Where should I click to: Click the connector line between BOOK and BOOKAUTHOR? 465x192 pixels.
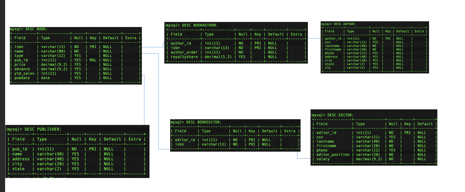(x=153, y=48)
